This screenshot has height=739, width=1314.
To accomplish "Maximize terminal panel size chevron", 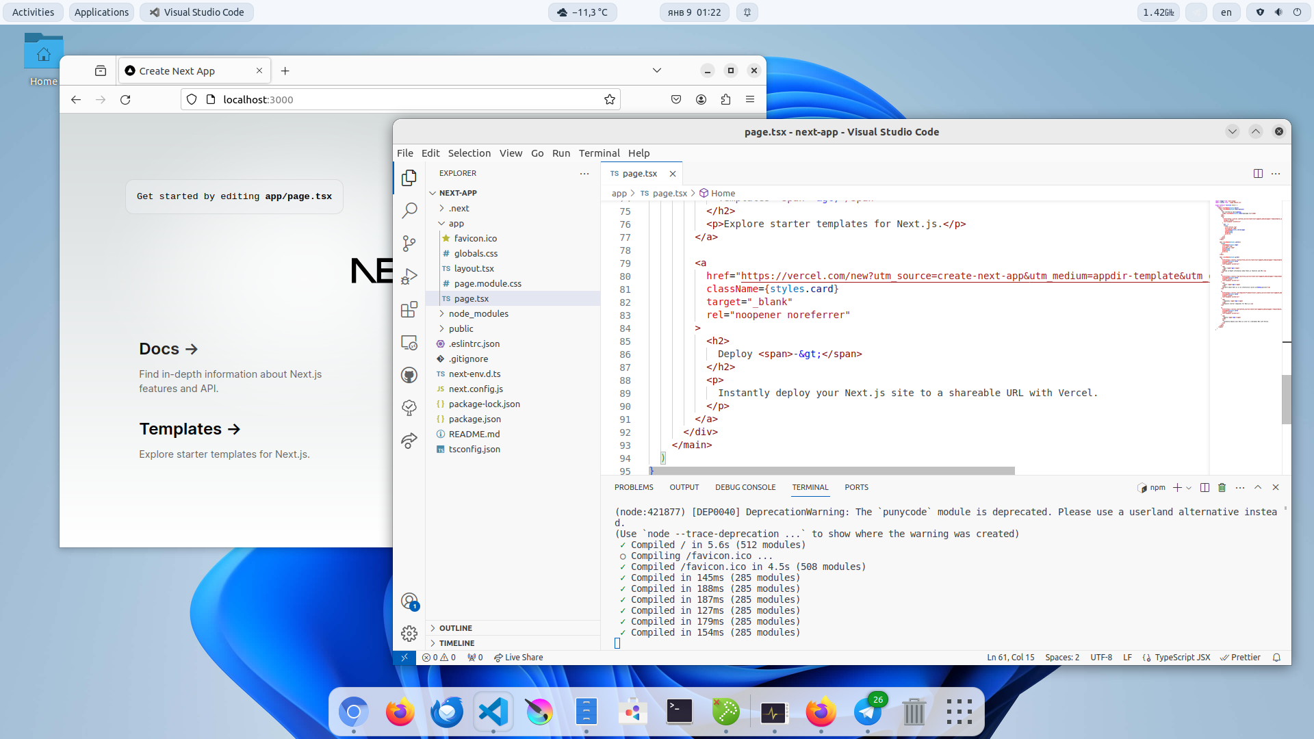I will click(1258, 488).
